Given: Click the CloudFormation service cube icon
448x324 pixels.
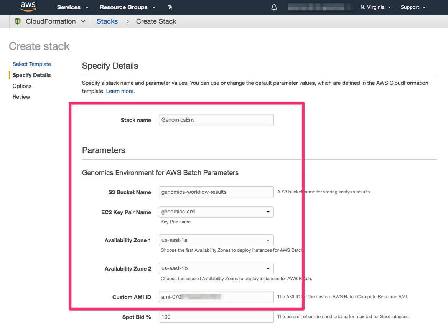Looking at the screenshot, I should (x=18, y=21).
